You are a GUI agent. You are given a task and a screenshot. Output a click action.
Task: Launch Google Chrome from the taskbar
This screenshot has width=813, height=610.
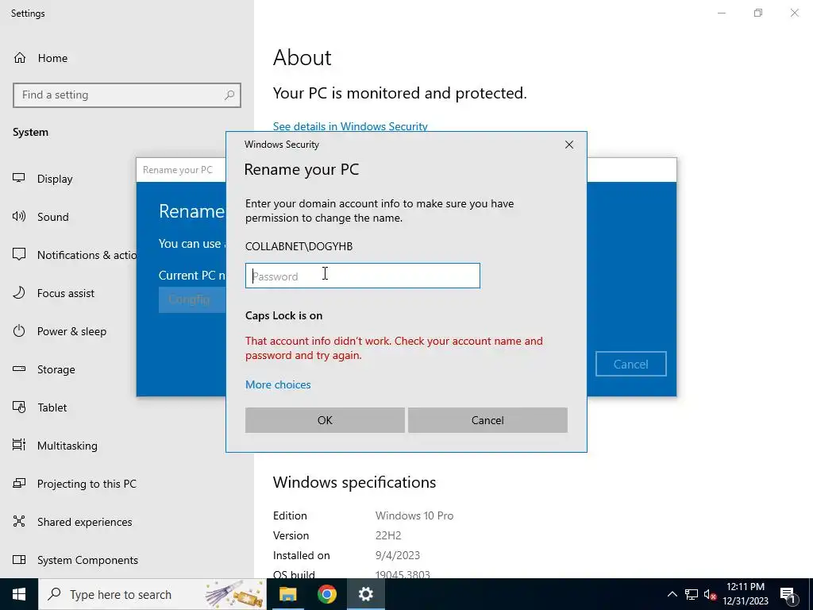click(326, 594)
